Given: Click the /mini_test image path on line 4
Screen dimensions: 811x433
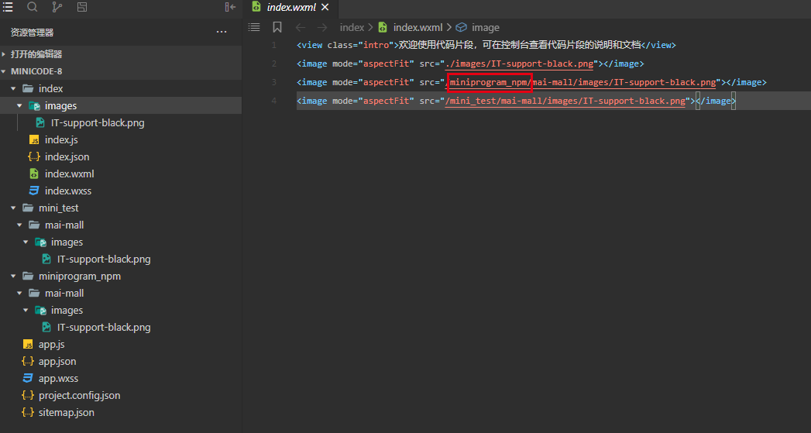Looking at the screenshot, I should click(x=565, y=101).
